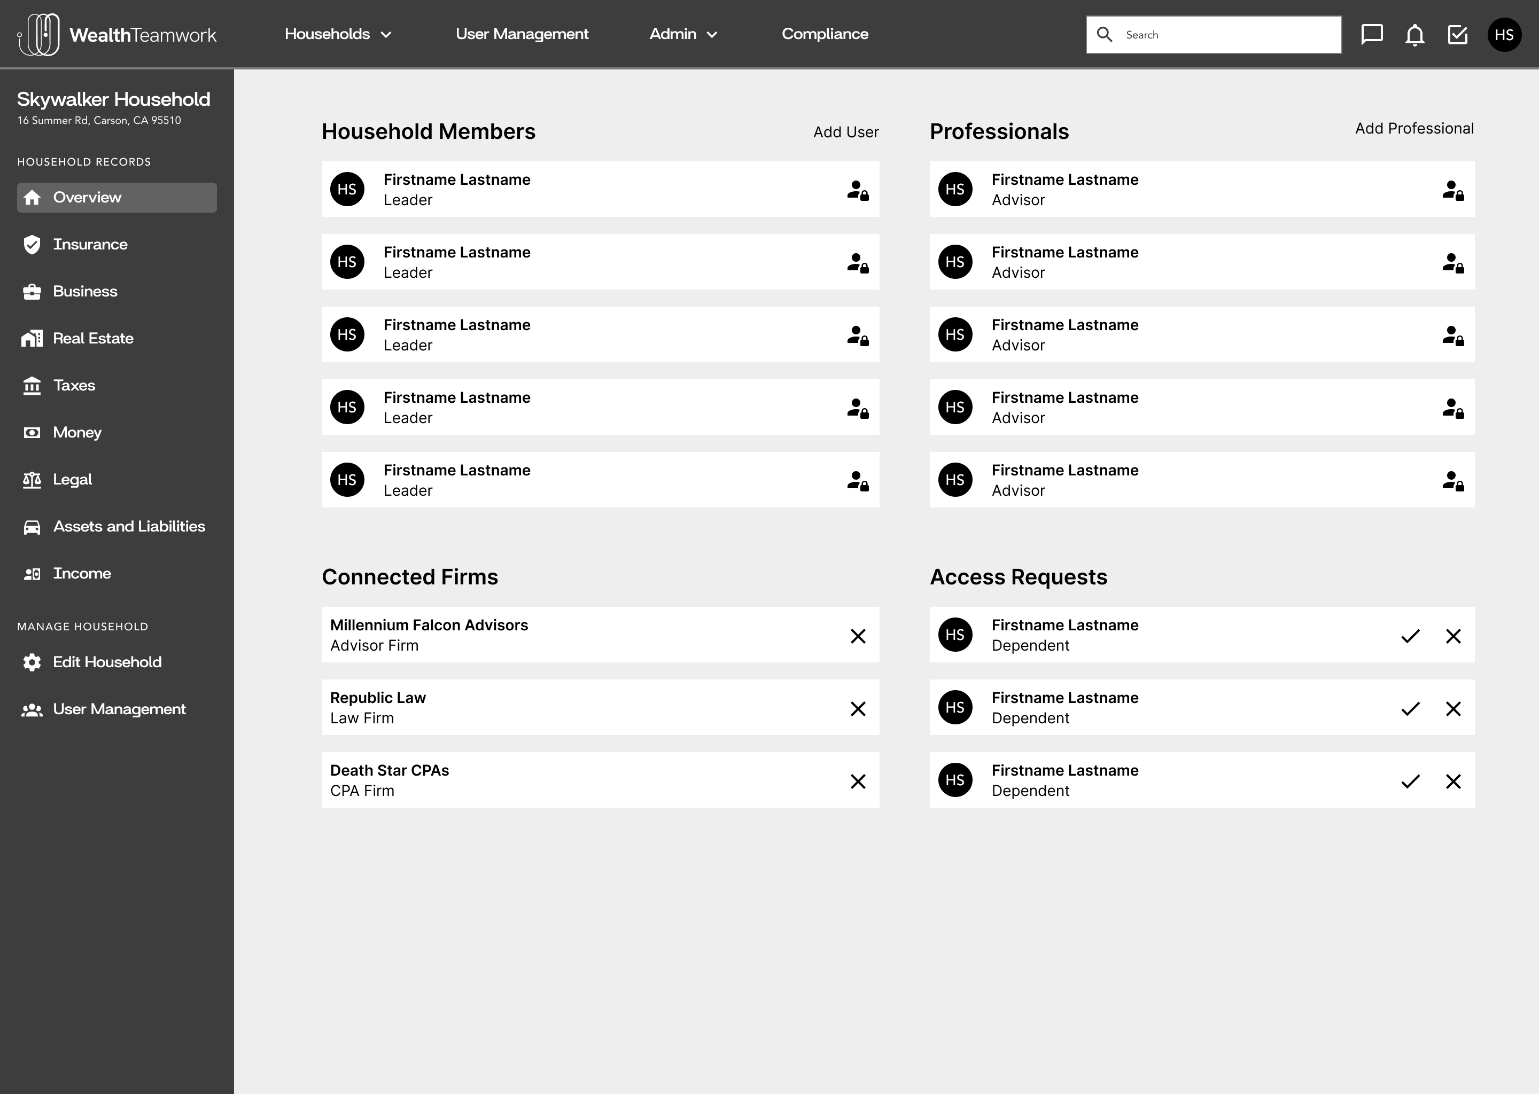1539x1094 pixels.
Task: Click the Income icon in sidebar
Action: (32, 574)
